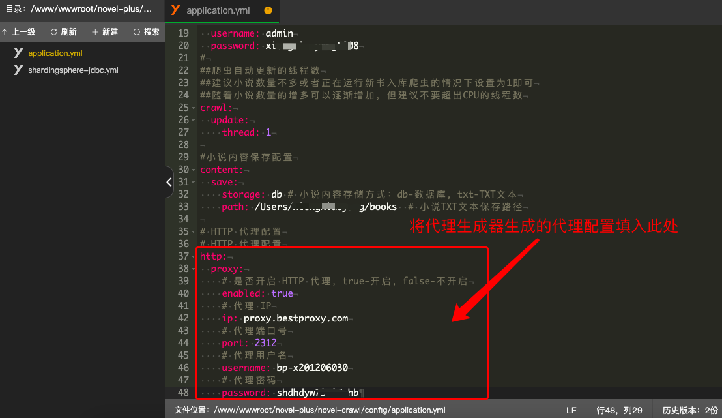Click the plus icon for 新建
Screen dimensions: 722x418
point(95,32)
